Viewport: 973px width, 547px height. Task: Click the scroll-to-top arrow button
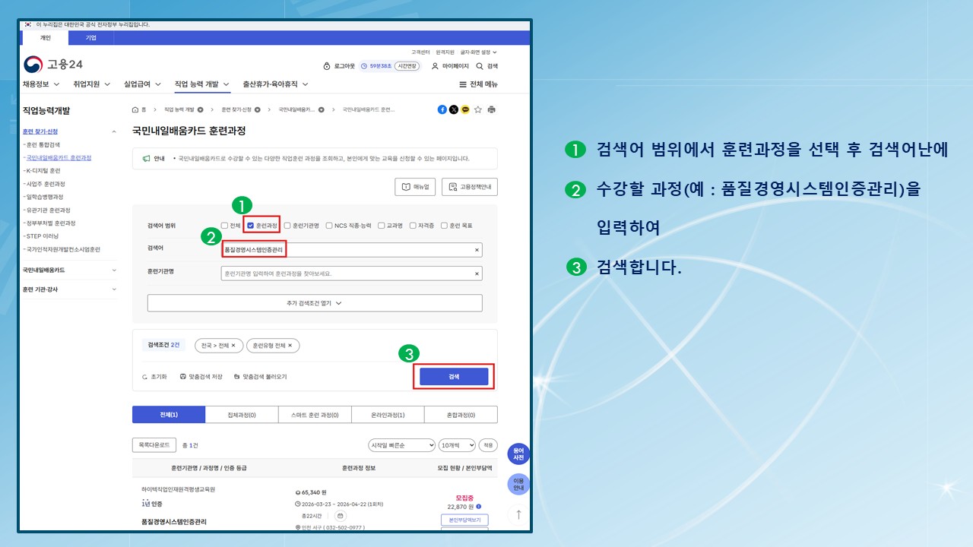(518, 514)
